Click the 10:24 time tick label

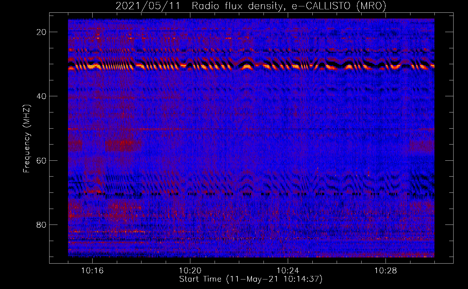point(288,271)
